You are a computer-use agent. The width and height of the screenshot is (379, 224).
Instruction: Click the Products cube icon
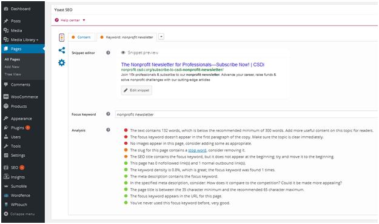6,106
